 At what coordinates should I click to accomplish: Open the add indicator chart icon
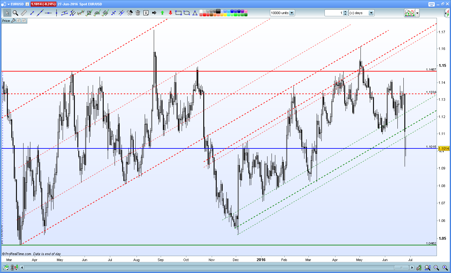pos(410,13)
